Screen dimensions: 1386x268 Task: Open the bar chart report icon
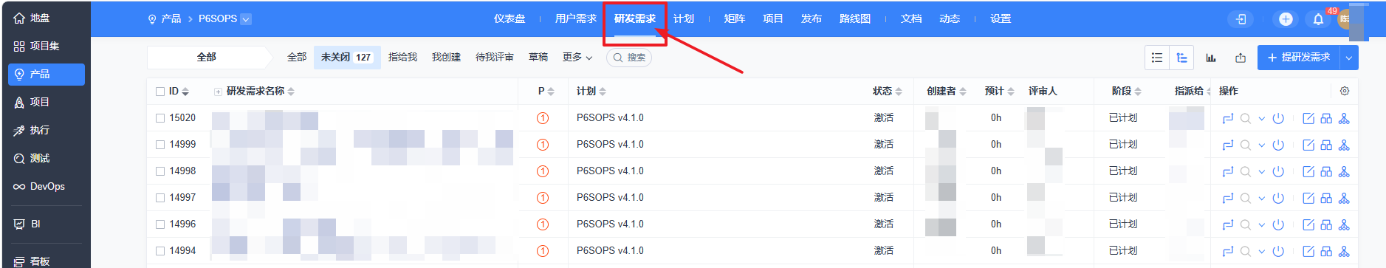(1211, 58)
